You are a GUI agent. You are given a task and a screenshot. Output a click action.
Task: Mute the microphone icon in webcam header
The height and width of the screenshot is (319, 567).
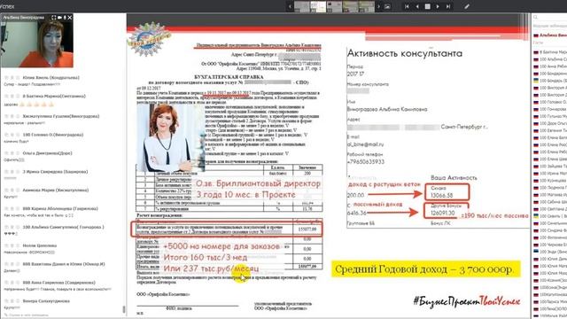point(65,18)
